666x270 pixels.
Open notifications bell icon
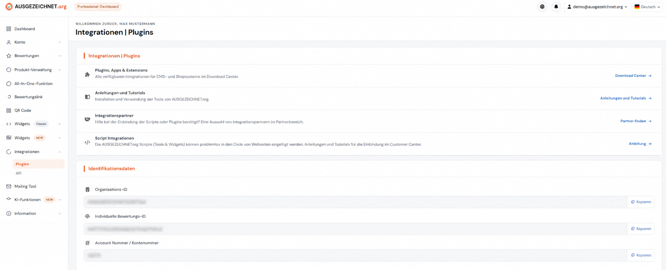(556, 7)
